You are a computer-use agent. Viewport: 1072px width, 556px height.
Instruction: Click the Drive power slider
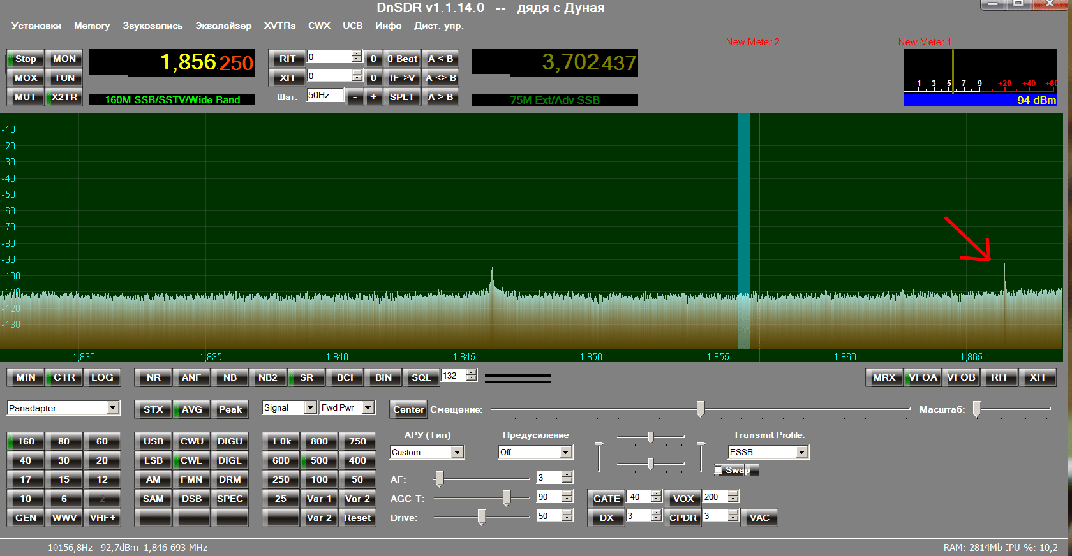pos(482,517)
